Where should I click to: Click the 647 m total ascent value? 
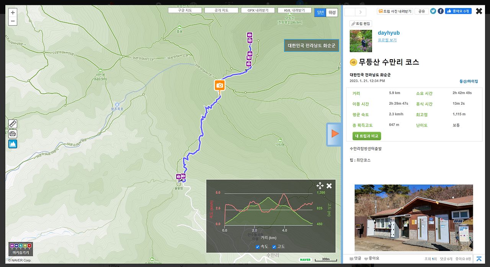coord(394,125)
